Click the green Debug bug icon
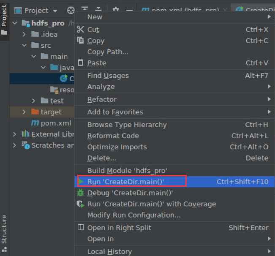Screen dimensions: 275x256 pos(81,193)
